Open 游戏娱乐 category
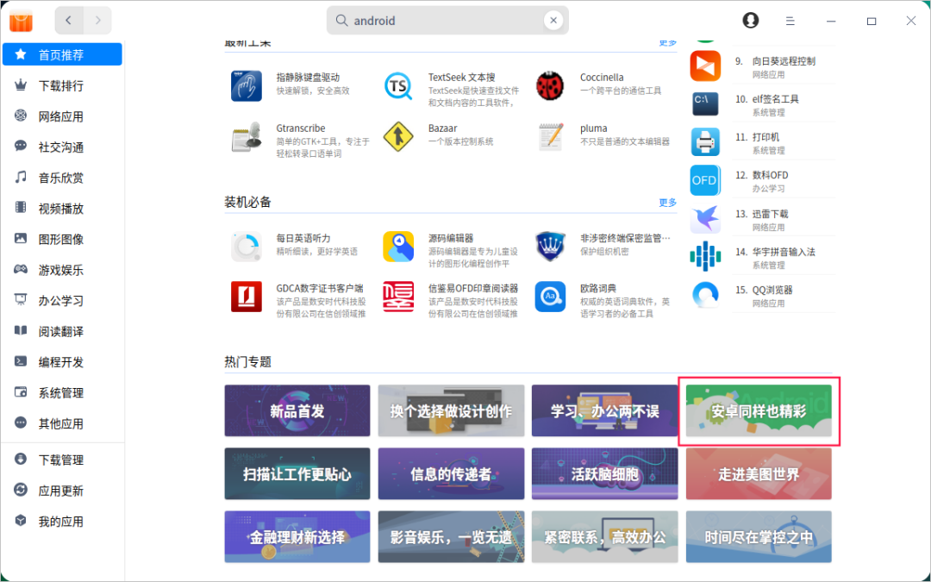Viewport: 931px width, 582px height. (62, 270)
